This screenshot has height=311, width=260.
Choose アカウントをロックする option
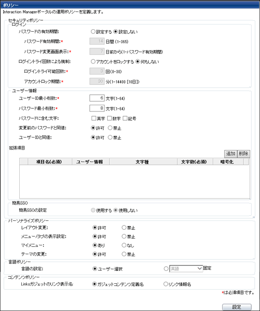tap(93, 61)
